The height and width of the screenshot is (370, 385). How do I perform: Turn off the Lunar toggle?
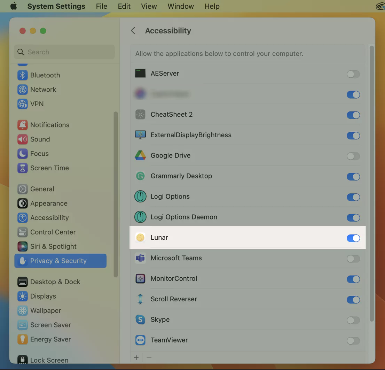[353, 238]
